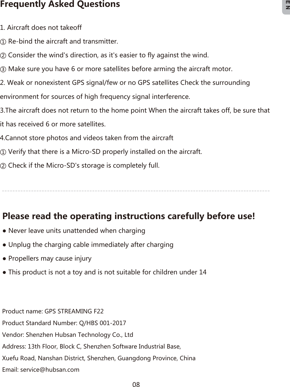Click 'Cannot store photos and videos' question
This screenshot has width=290, height=387.
point(87,138)
